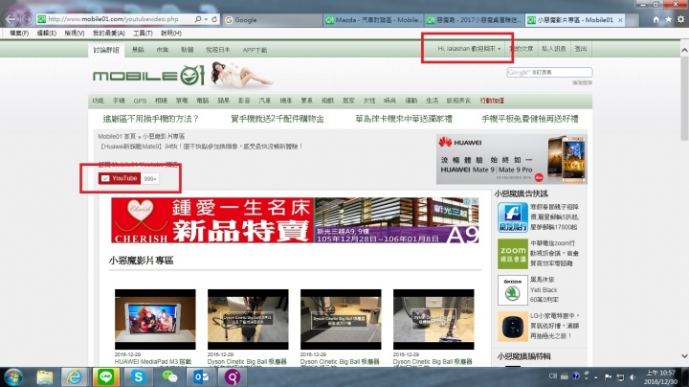Open the 檢視(V) menu
The height and width of the screenshot is (387, 689).
pos(75,34)
